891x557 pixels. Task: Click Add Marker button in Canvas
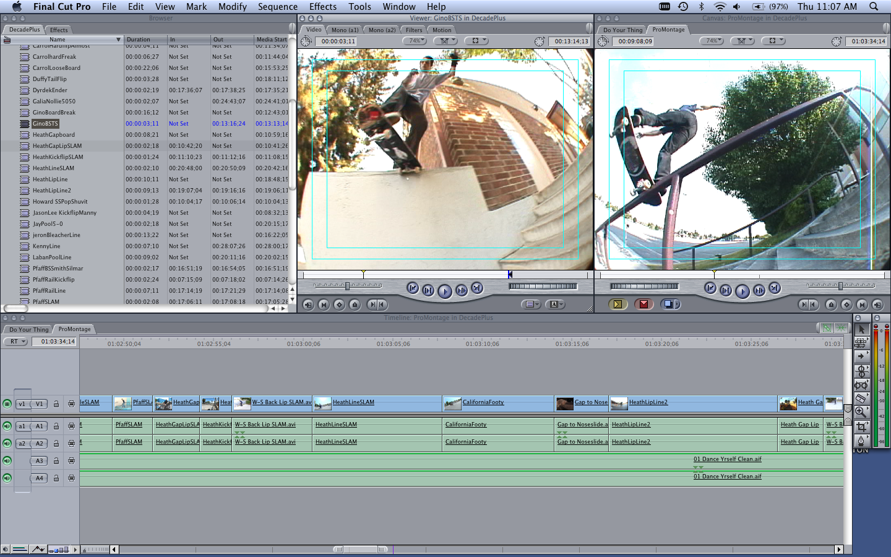(831, 304)
